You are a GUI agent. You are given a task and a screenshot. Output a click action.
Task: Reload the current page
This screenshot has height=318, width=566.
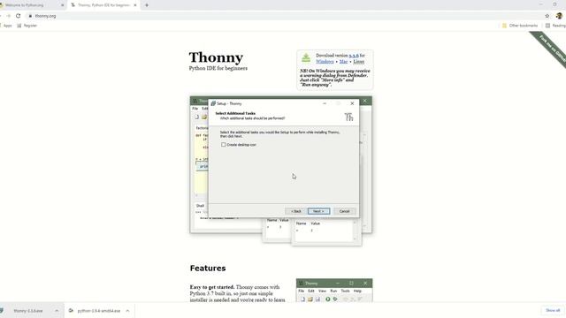18,16
